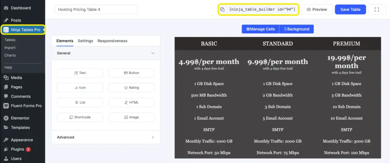Screen dimensions: 390x163
Task: Open the Background options button
Action: click(x=296, y=29)
